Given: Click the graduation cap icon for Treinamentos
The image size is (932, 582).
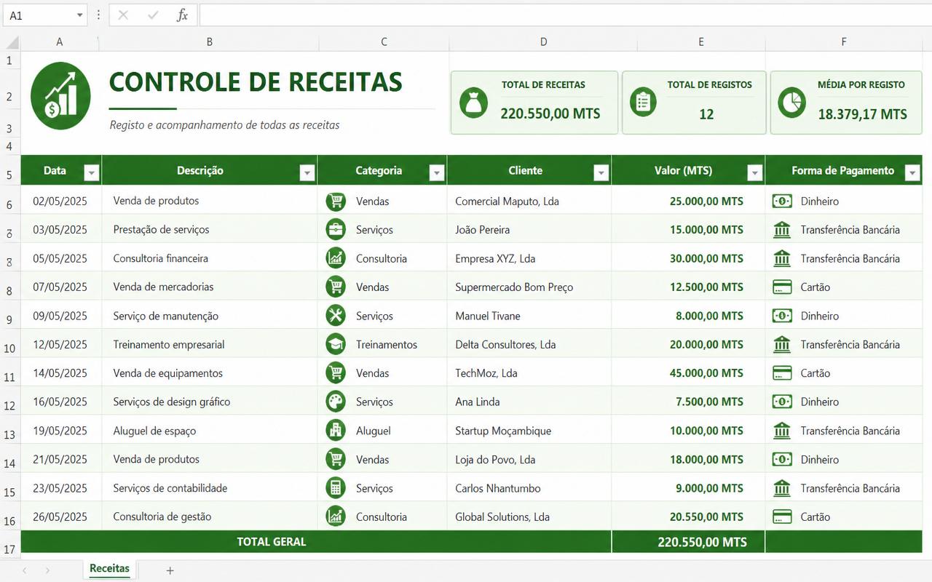Looking at the screenshot, I should point(336,344).
